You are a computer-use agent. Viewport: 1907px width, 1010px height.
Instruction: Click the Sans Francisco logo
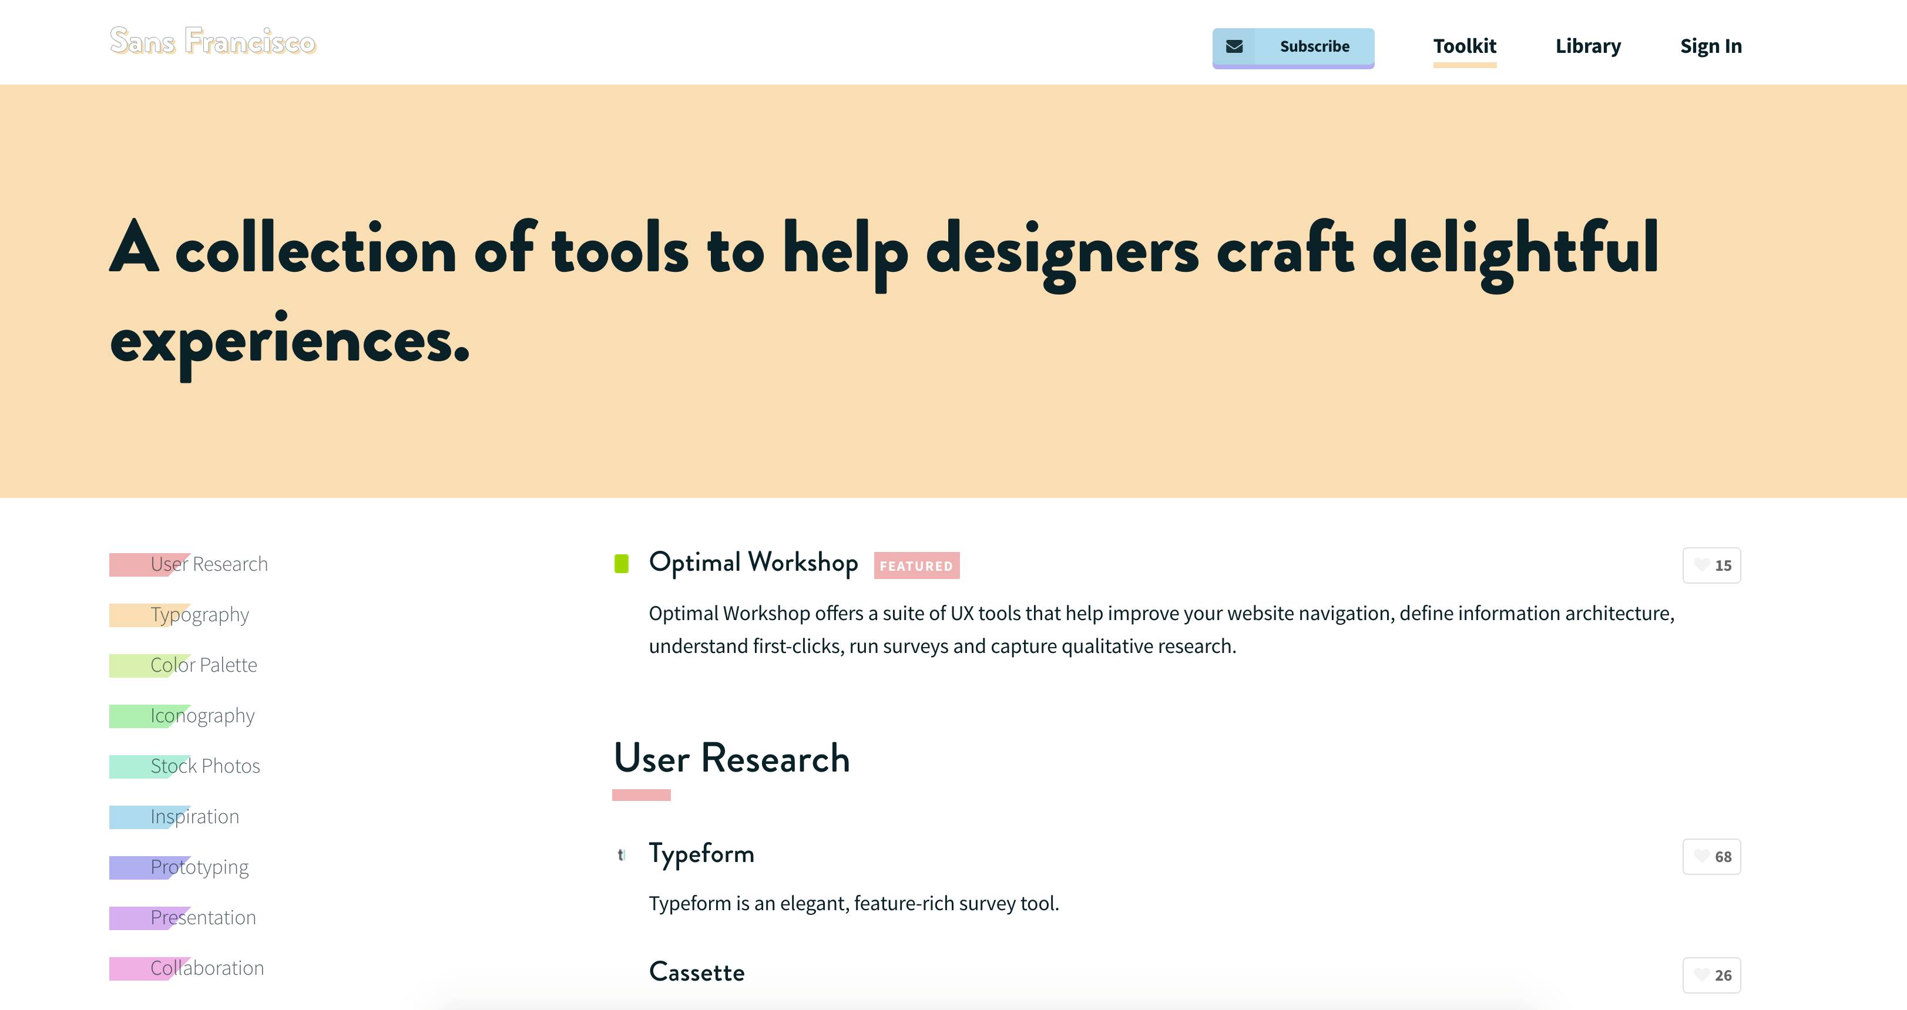pyautogui.click(x=213, y=42)
